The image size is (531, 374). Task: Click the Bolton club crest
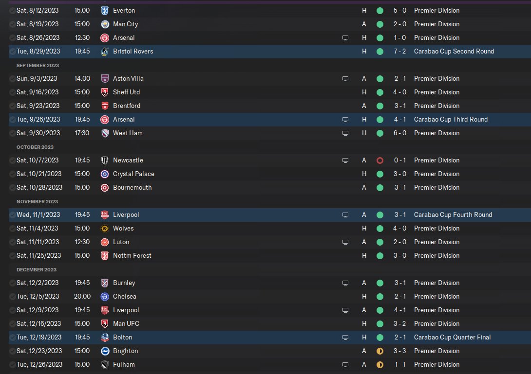(104, 337)
